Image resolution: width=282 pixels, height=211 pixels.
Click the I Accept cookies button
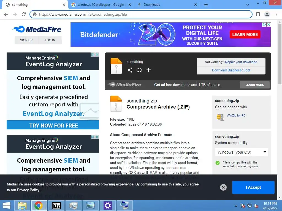[253, 187]
